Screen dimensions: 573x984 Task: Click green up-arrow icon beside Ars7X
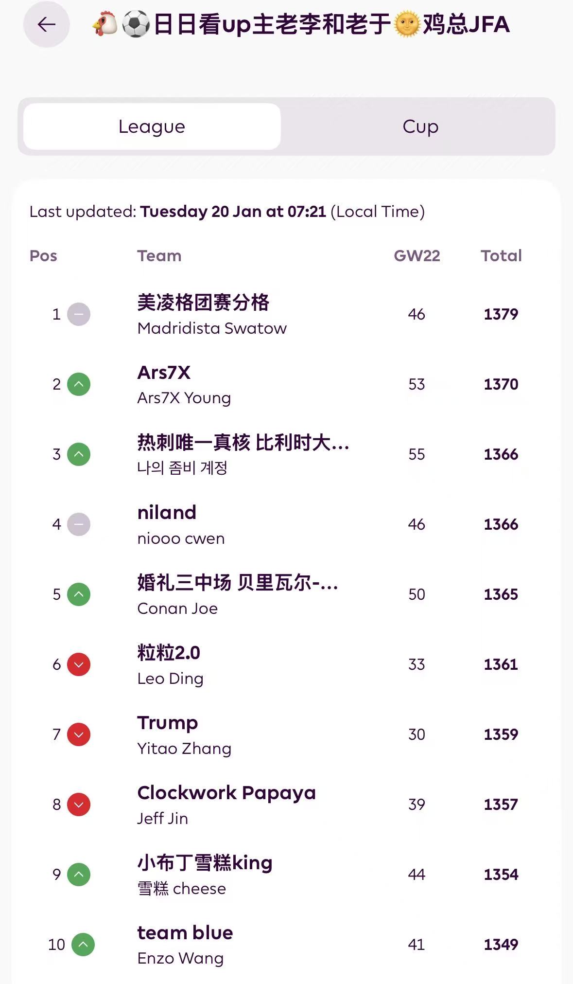tap(79, 384)
